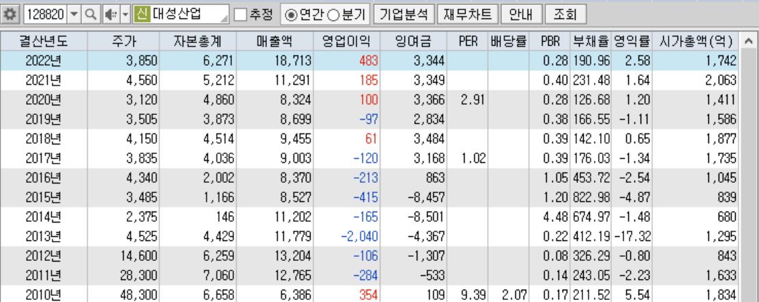Click the 조회 button
Screen dimensions: 759x302
(x=565, y=14)
